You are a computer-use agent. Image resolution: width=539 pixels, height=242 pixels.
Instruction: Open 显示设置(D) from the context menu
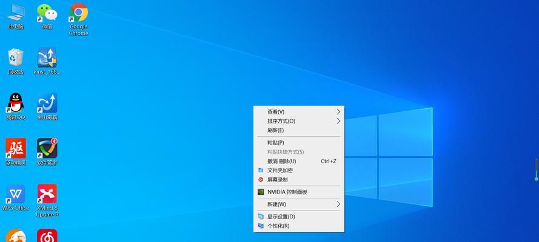pyautogui.click(x=299, y=217)
